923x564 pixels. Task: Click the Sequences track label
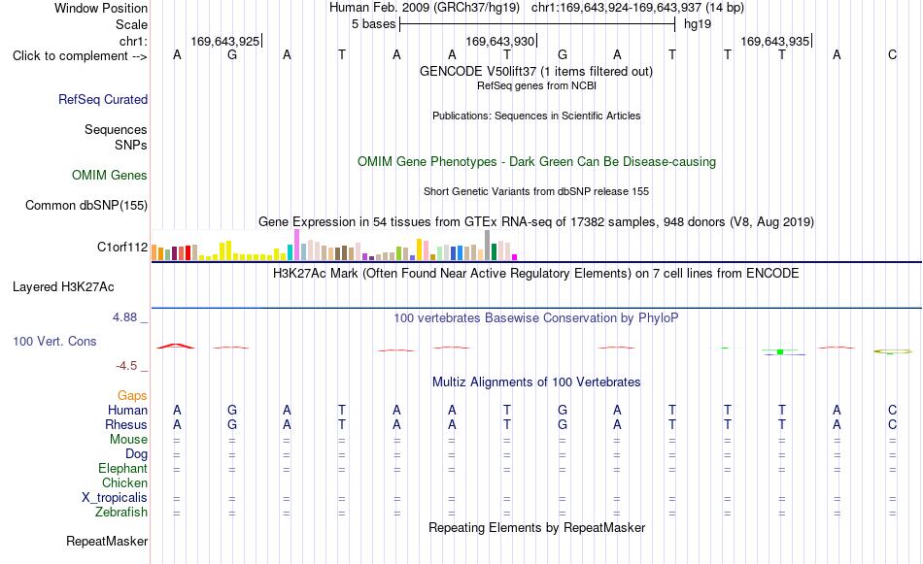pyautogui.click(x=116, y=129)
